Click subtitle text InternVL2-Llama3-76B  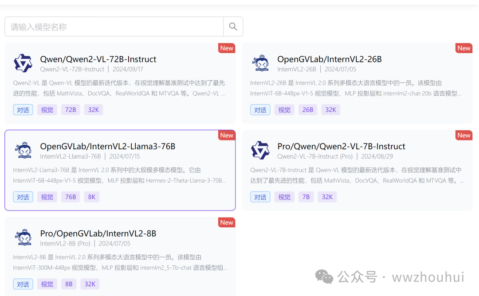(x=70, y=156)
